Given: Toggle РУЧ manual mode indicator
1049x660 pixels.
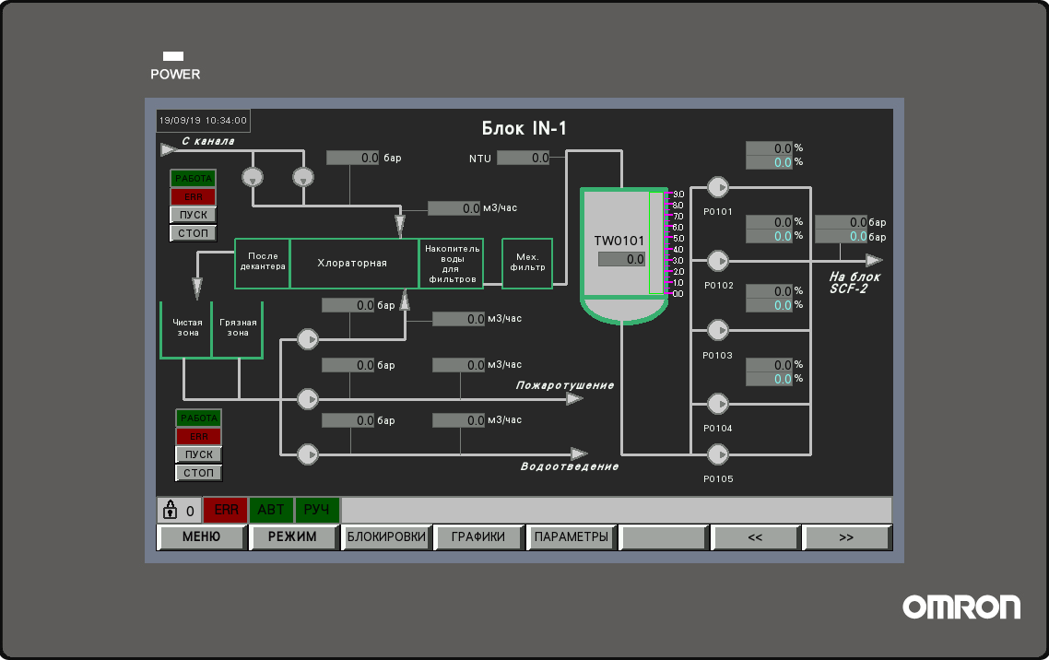Looking at the screenshot, I should (317, 510).
